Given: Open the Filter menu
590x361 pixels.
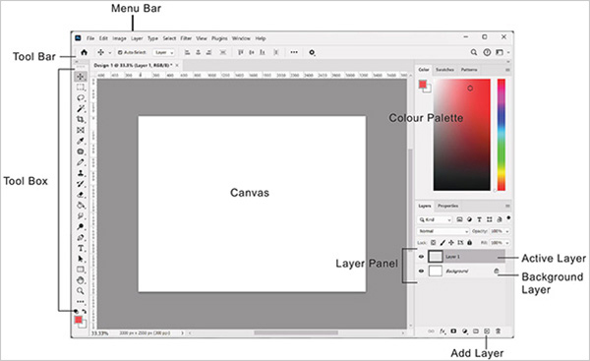Looking at the screenshot, I should (x=186, y=38).
